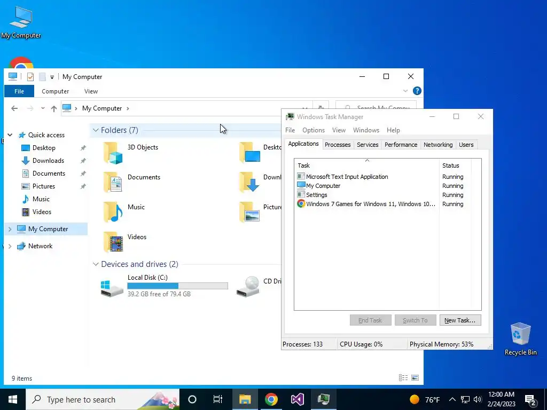Open Visual Studio from the taskbar

(x=297, y=399)
